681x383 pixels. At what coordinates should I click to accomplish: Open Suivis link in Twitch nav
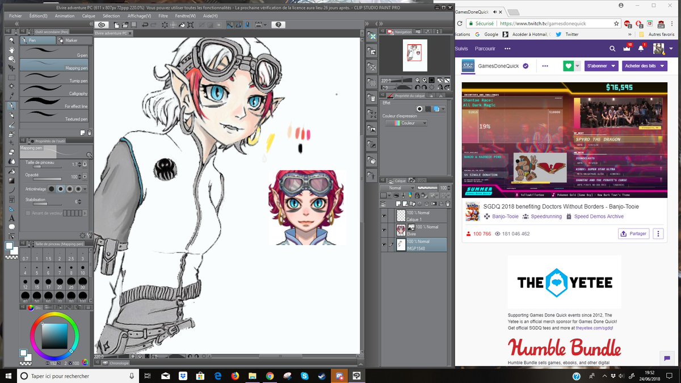[461, 49]
